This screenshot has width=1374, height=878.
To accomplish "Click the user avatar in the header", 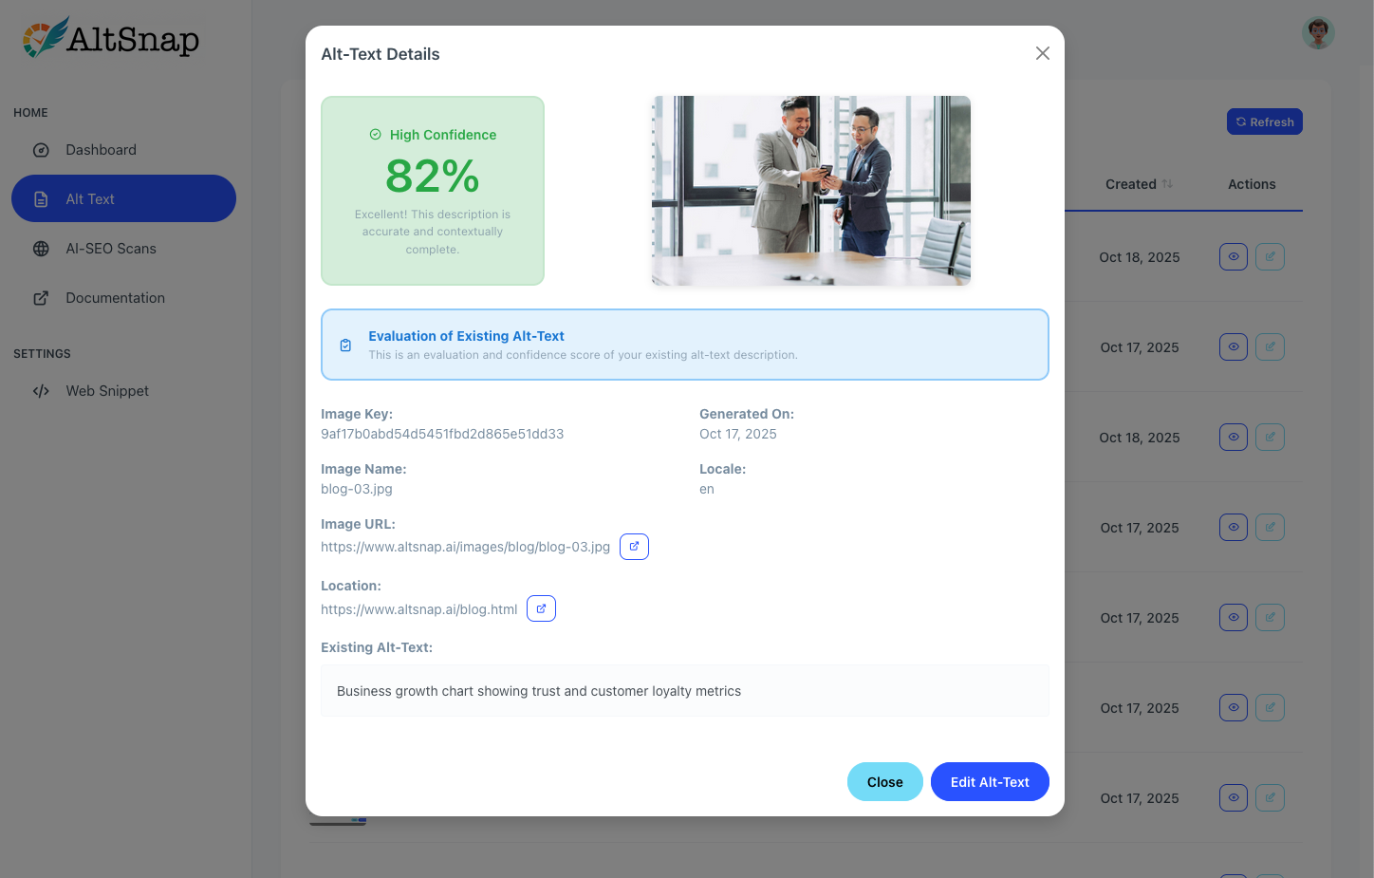I will pyautogui.click(x=1318, y=31).
